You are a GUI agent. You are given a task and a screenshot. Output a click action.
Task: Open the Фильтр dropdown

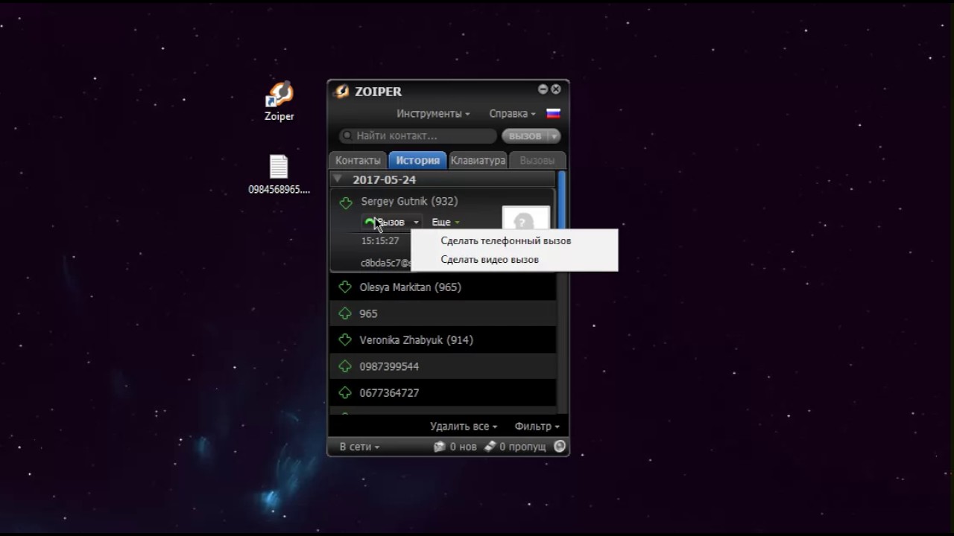537,427
